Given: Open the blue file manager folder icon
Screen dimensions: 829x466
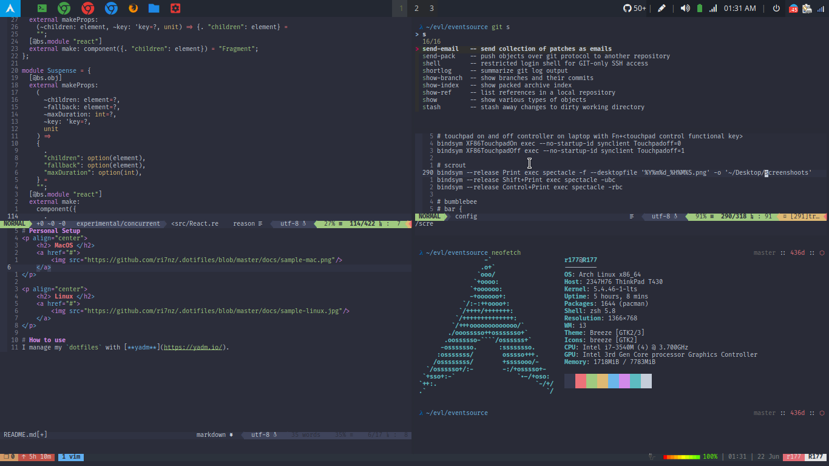Looking at the screenshot, I should [154, 8].
